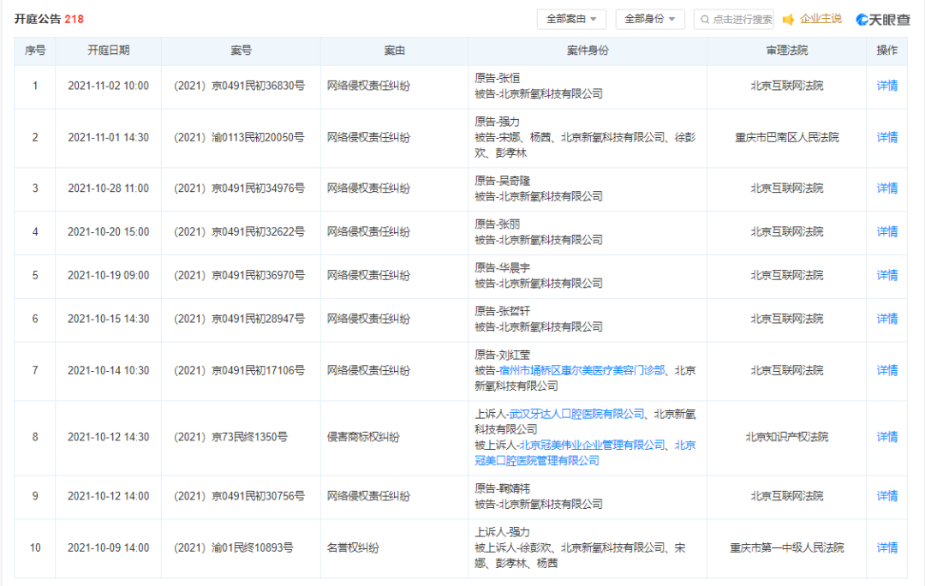
Task: Click the search magnifier icon
Action: [704, 20]
